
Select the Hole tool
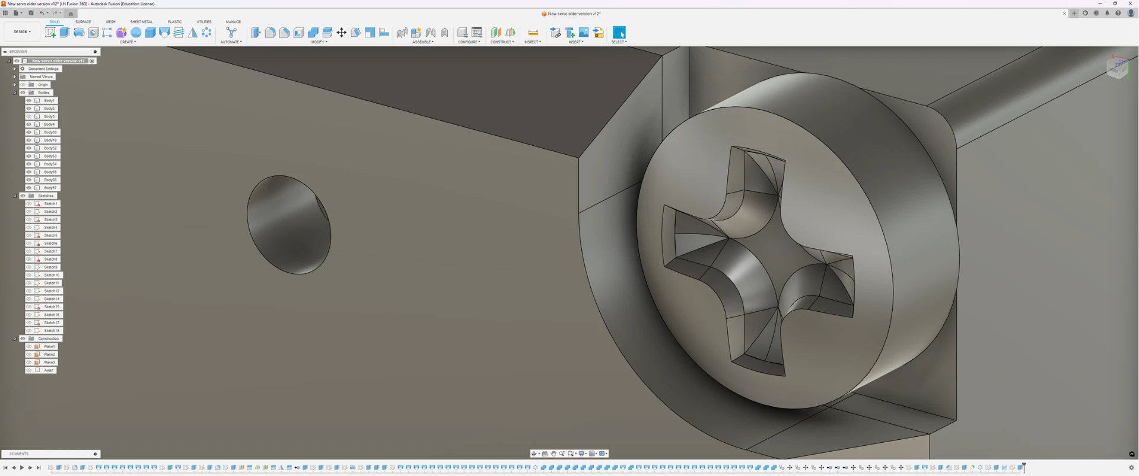(x=93, y=33)
